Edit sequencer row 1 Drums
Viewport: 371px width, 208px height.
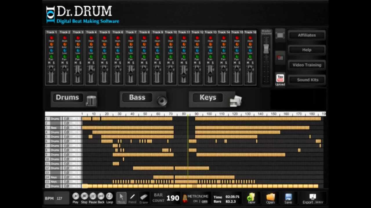67,119
